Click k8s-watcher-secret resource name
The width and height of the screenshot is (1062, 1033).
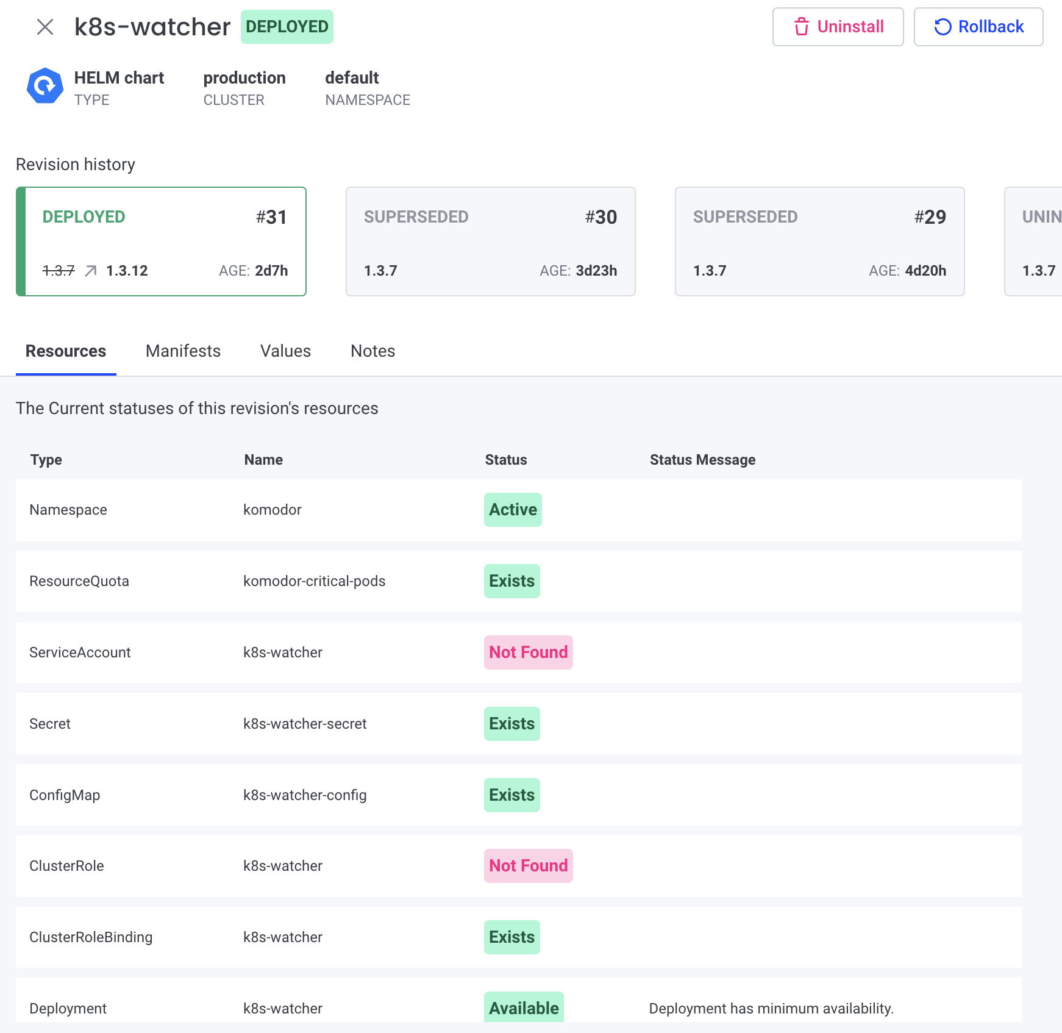coord(305,724)
